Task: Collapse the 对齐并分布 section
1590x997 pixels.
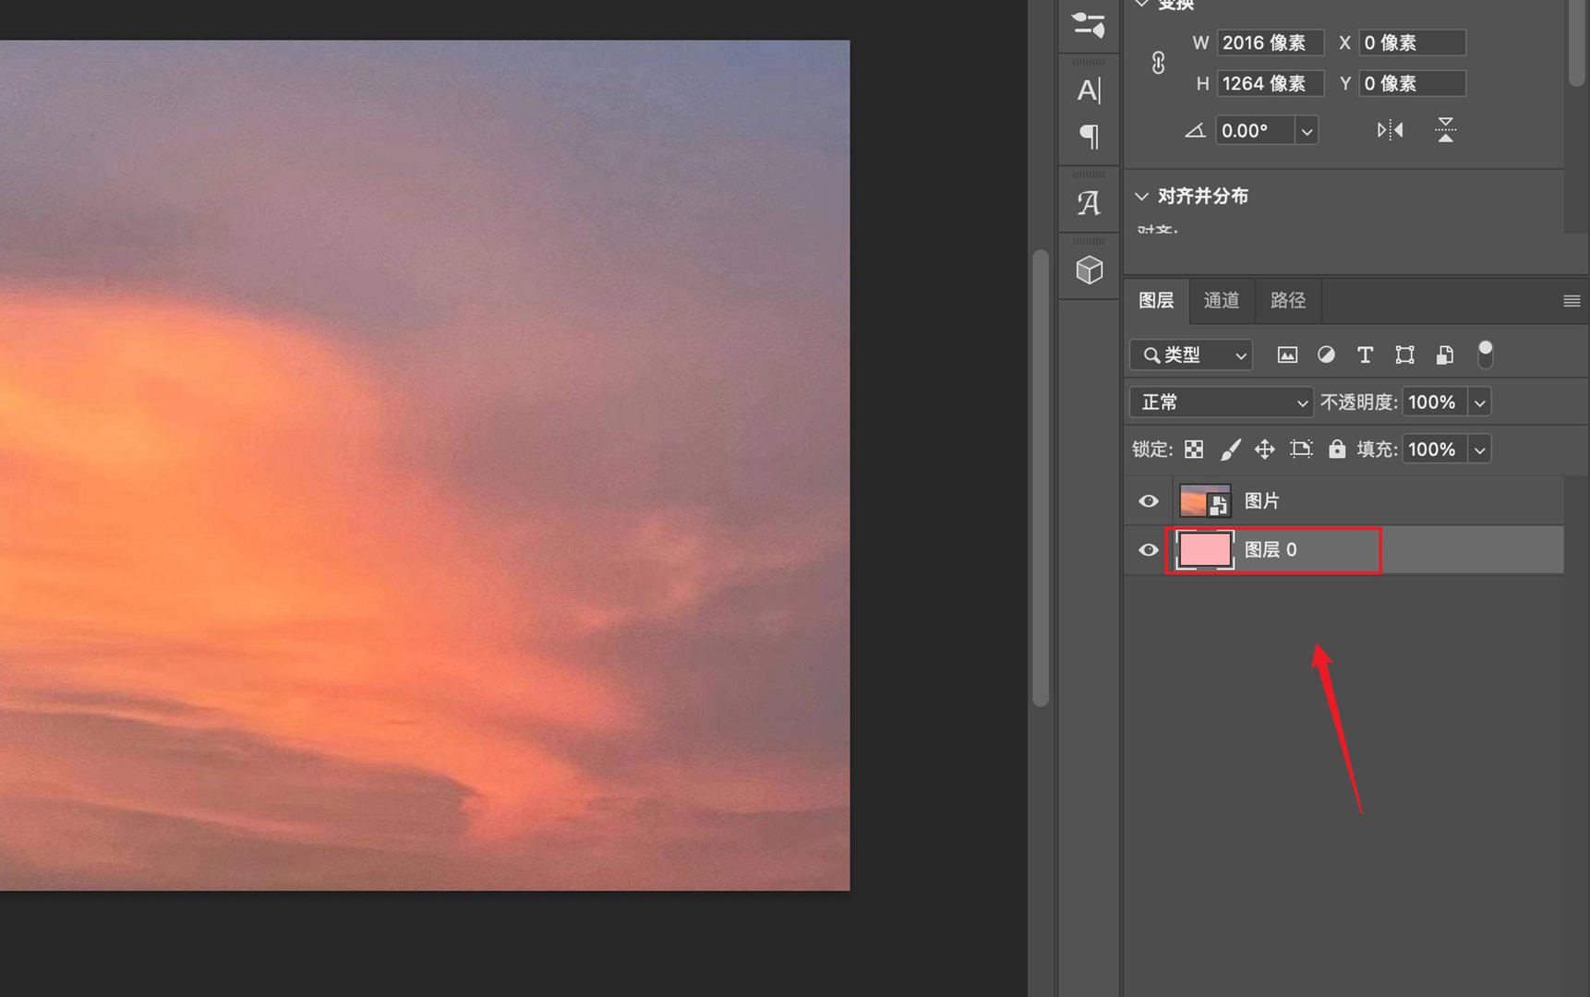Action: [1142, 196]
